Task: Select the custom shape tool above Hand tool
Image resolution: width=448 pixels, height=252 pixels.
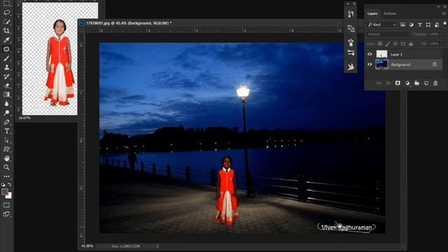Action: click(6, 149)
